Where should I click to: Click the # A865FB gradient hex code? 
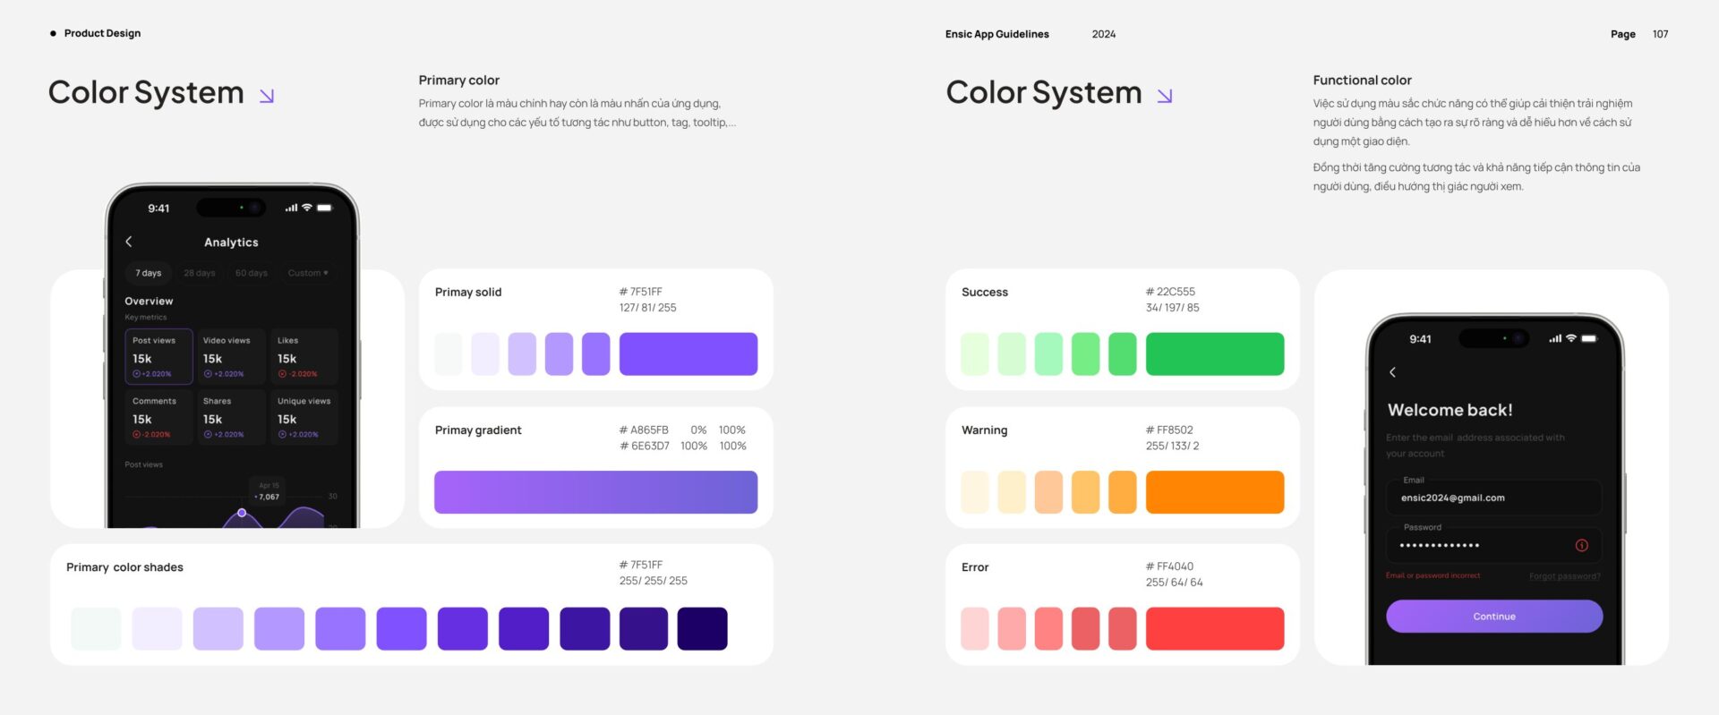pyautogui.click(x=644, y=430)
